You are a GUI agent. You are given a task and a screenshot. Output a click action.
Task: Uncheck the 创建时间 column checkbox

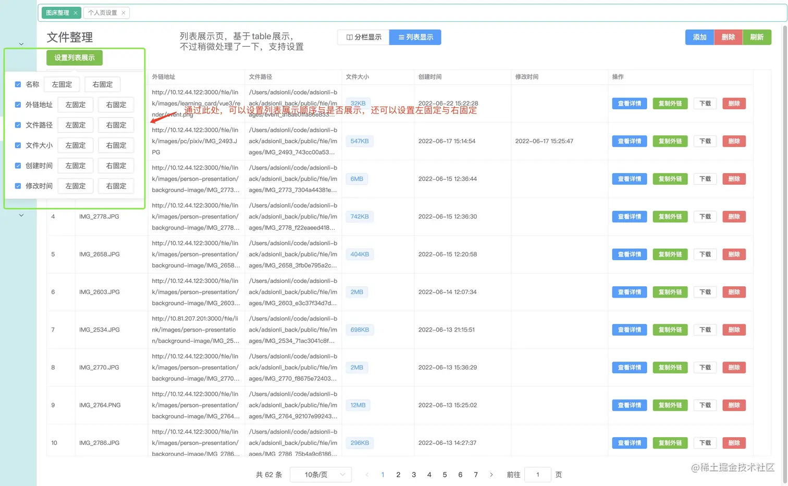pos(18,165)
